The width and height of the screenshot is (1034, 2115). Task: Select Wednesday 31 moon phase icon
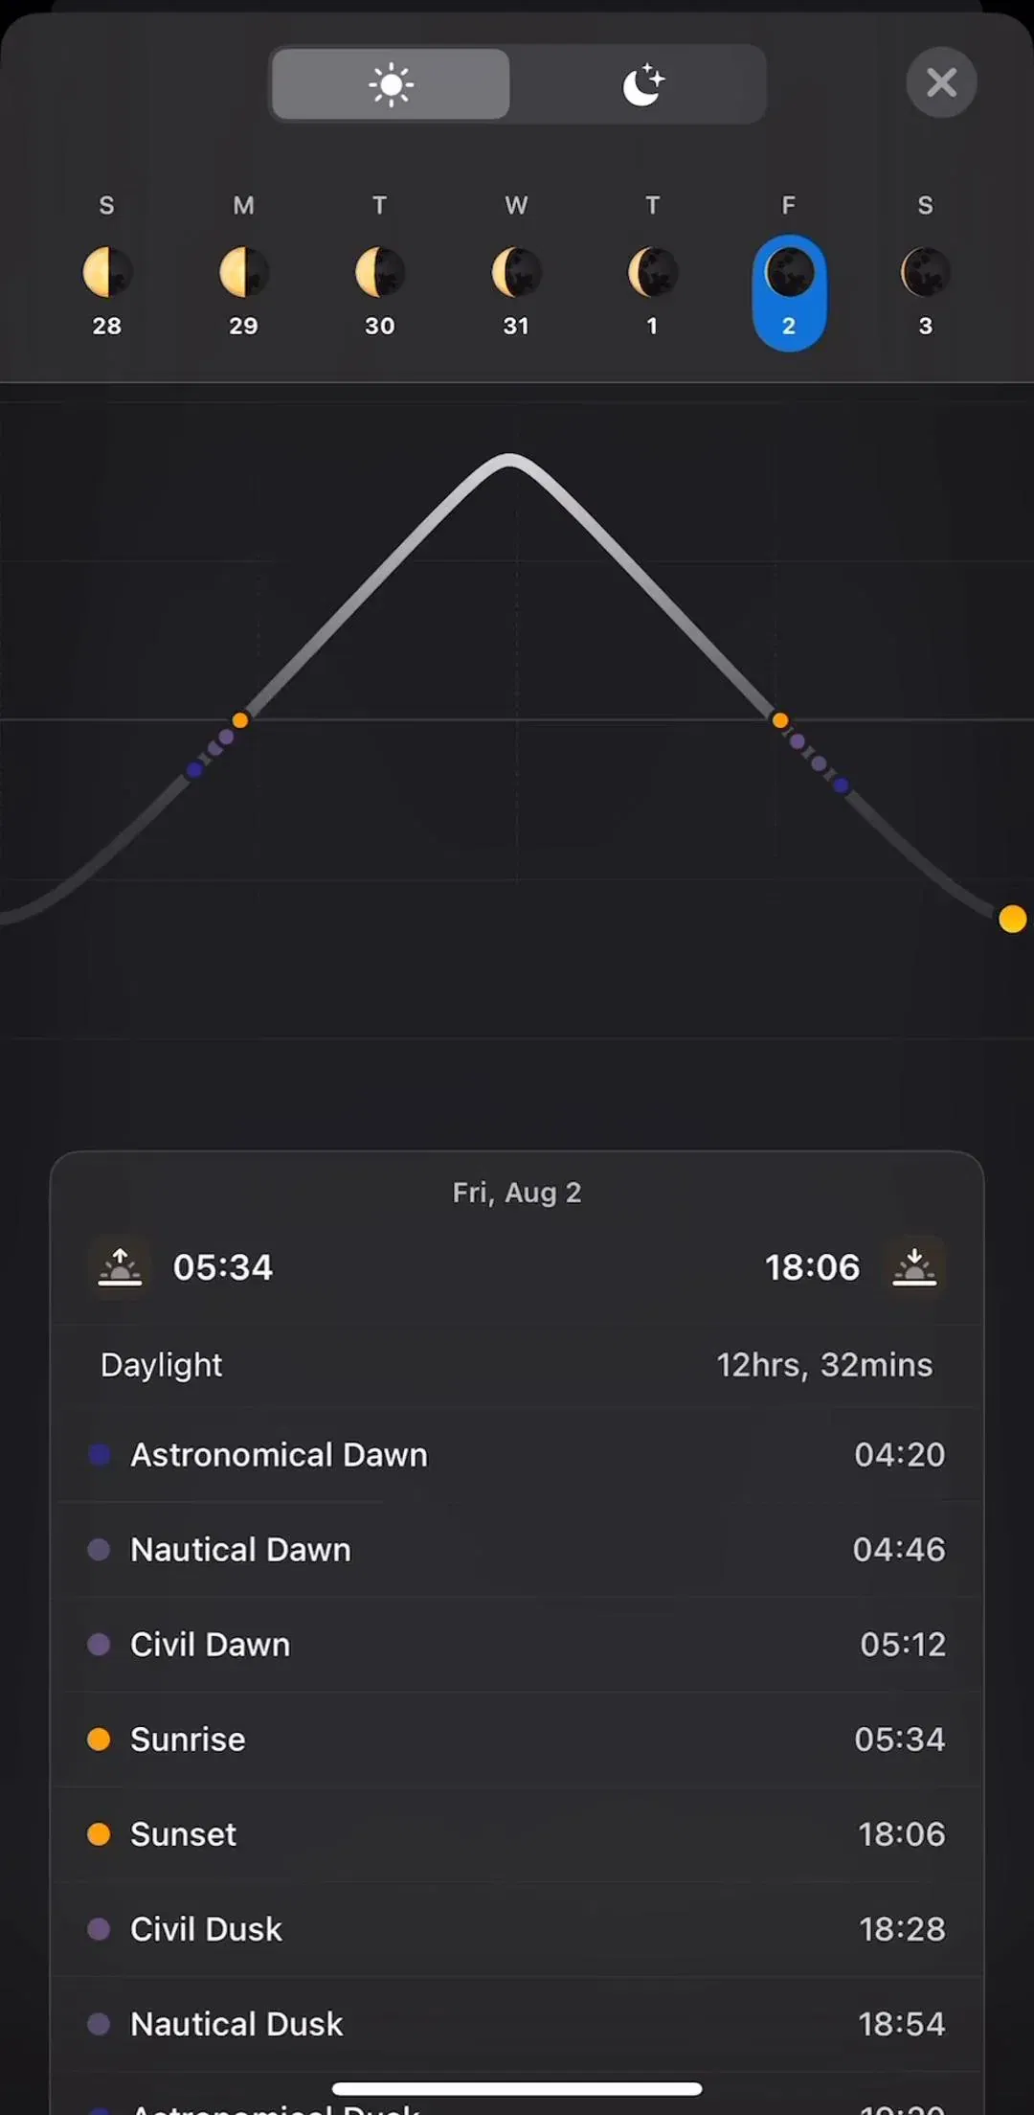(x=516, y=273)
